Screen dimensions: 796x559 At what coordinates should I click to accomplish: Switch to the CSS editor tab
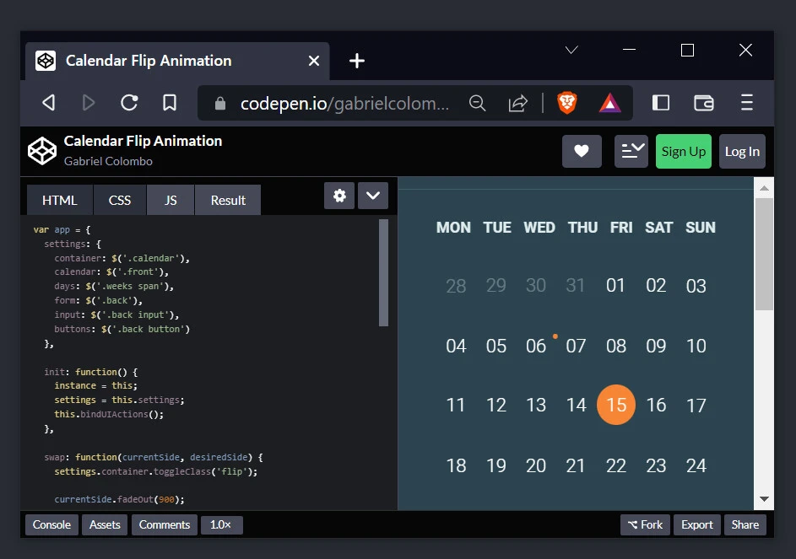(120, 200)
